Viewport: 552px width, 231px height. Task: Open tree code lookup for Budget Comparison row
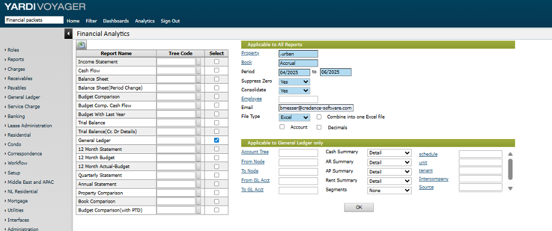pyautogui.click(x=199, y=96)
